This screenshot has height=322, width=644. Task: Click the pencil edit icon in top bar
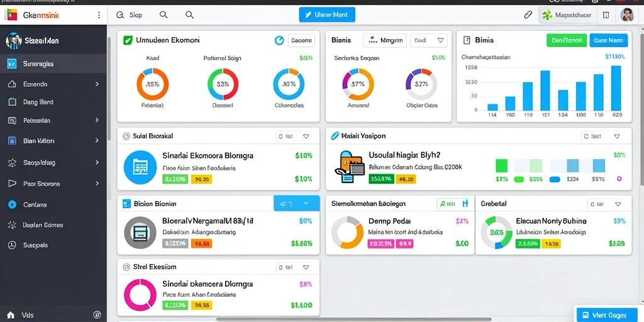pos(528,15)
